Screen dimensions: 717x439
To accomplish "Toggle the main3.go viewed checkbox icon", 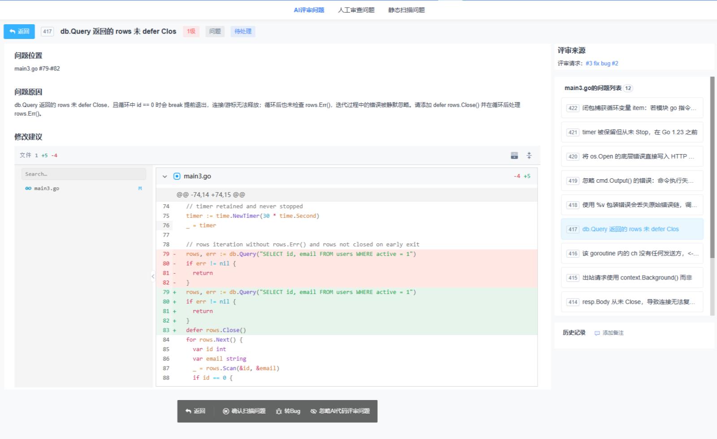I will (x=177, y=176).
